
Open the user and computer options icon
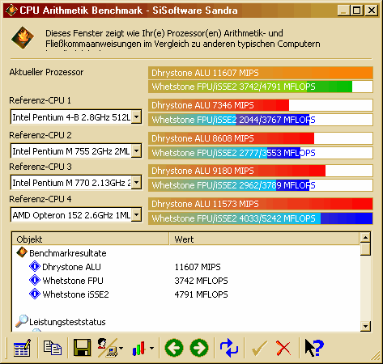(x=108, y=348)
